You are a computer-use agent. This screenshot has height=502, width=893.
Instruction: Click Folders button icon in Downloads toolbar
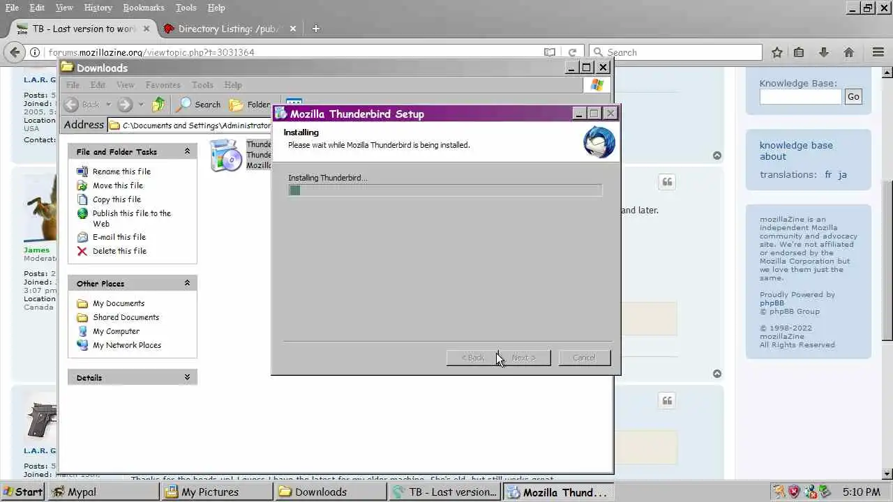(237, 105)
